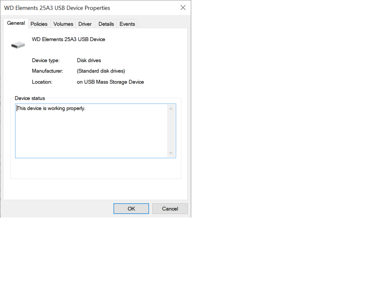This screenshot has height=287, width=383.
Task: Select the 'WD Elements 25A3 USB Device' name text
Action: (x=69, y=39)
